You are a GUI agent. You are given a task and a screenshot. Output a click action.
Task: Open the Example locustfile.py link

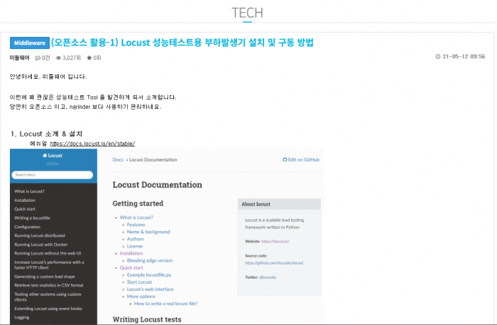(149, 275)
